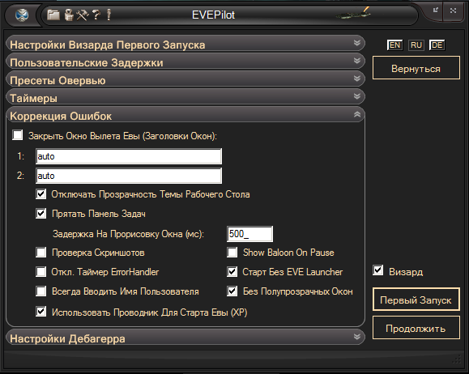469x374 pixels.
Task: Click the exclamation mark icon
Action: tap(109, 15)
